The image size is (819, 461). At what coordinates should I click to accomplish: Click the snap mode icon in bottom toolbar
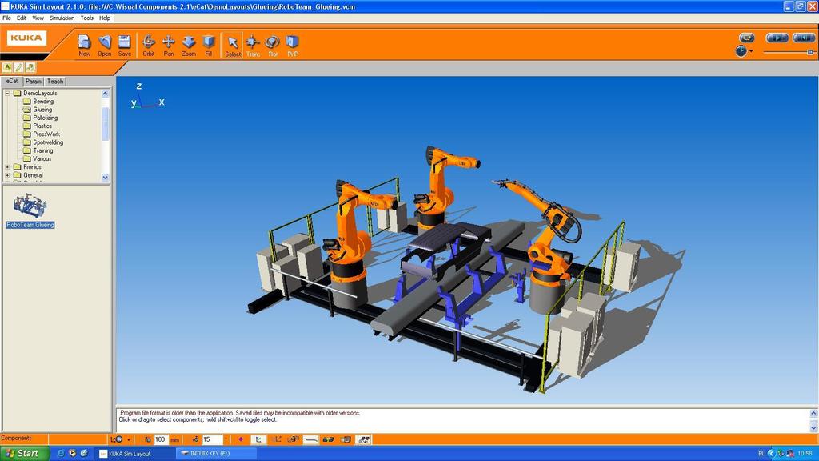117,439
